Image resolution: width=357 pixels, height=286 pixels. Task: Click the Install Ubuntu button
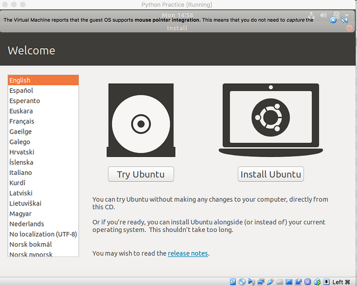271,174
